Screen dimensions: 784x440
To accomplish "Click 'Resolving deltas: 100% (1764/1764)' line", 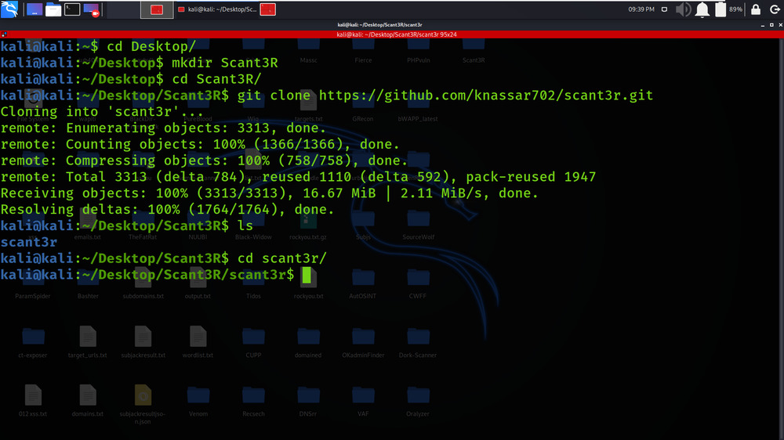I will 167,209.
